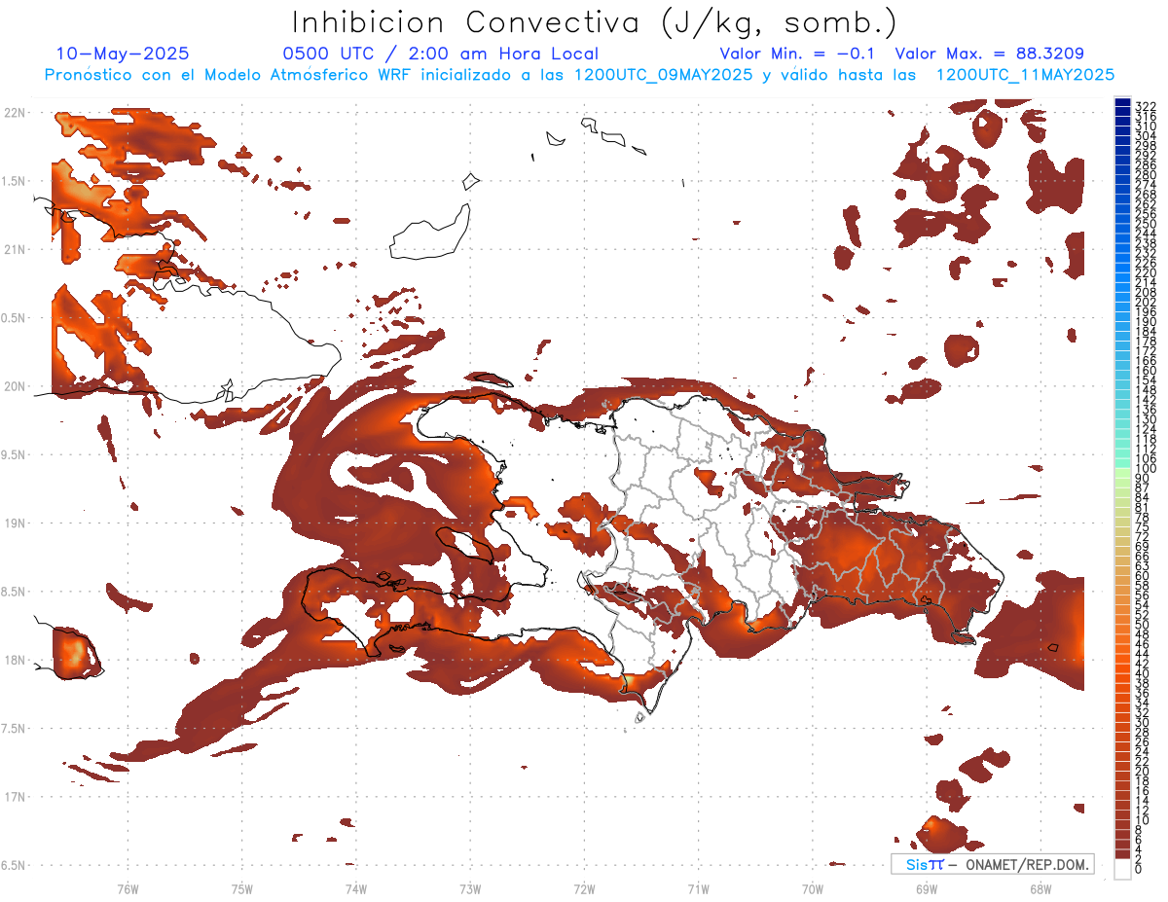Click the date text "10-May-2025"
Viewport: 1168px width, 902px height.
pyautogui.click(x=123, y=54)
